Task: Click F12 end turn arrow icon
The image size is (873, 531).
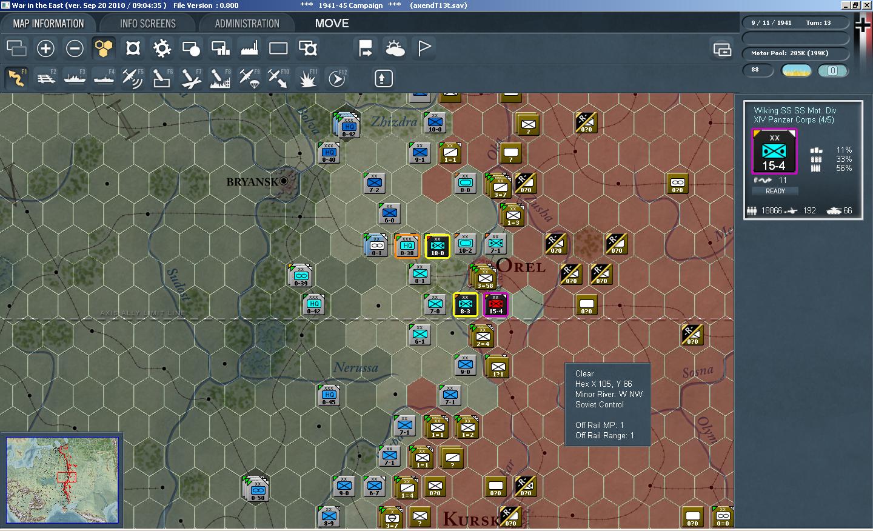Action: pos(337,78)
